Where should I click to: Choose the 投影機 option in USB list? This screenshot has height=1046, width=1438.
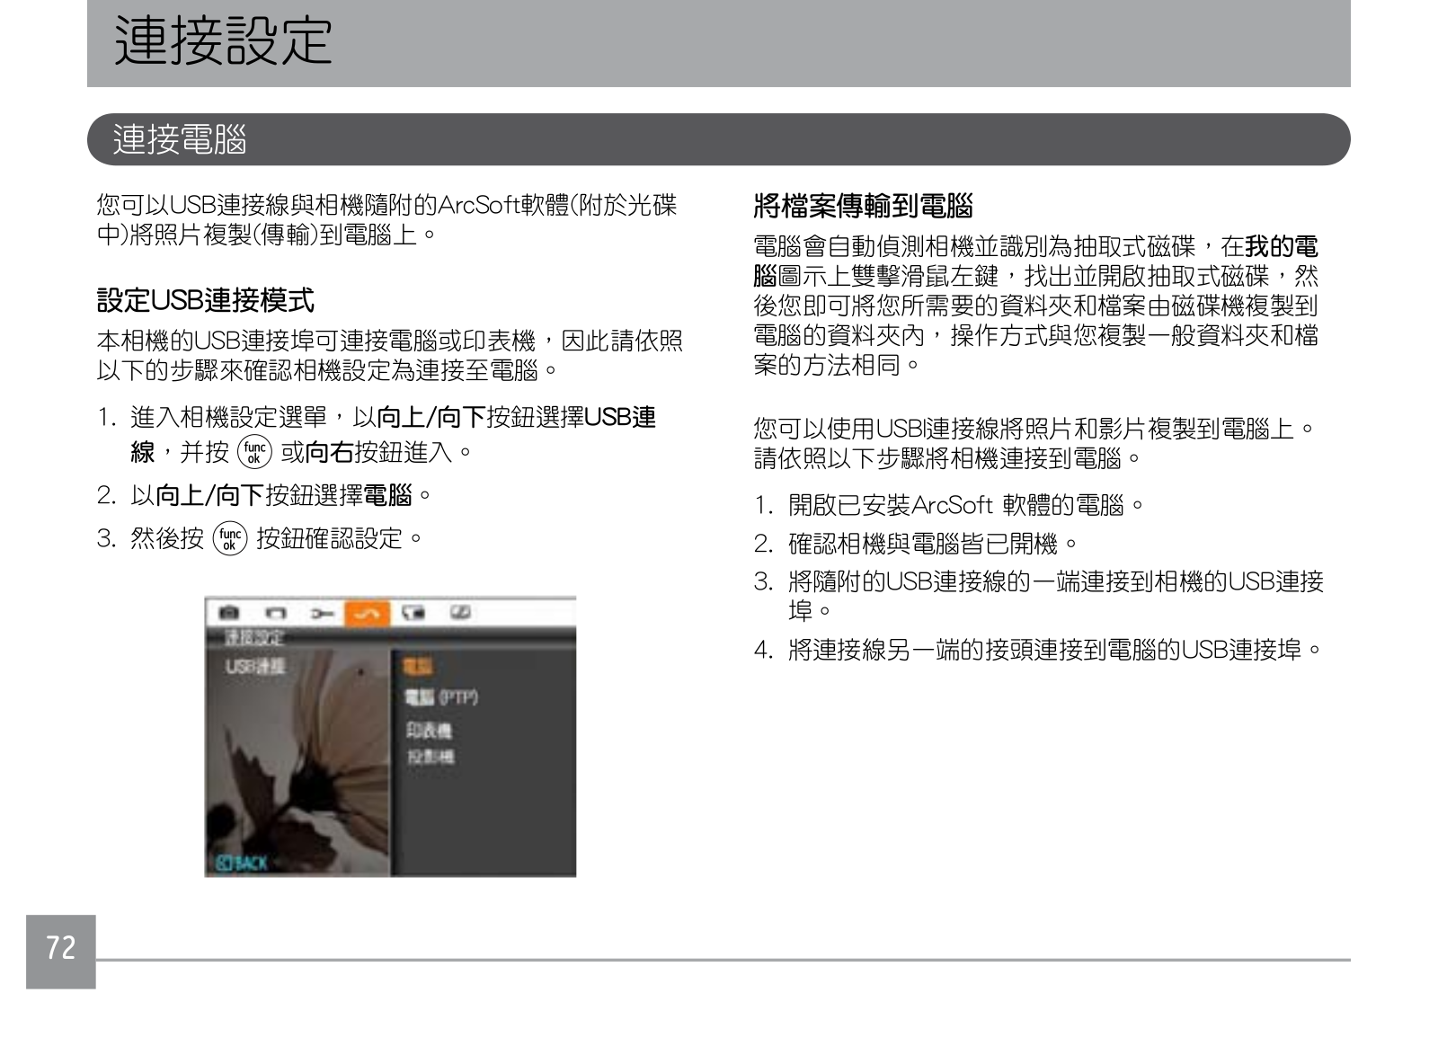pyautogui.click(x=431, y=757)
